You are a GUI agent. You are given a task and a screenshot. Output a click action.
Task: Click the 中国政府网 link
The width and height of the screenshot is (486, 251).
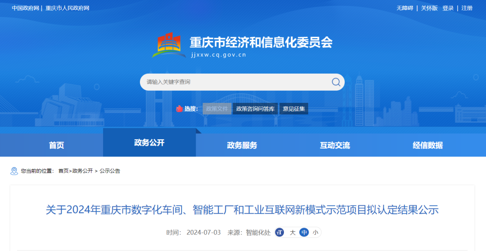25,8
